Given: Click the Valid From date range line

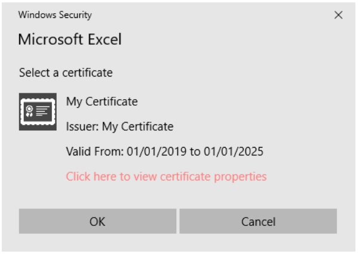Looking at the screenshot, I should [x=165, y=151].
